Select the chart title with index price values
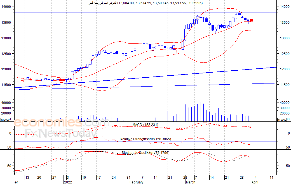Viewport: 291px width, 184px height. [x=145, y=3]
